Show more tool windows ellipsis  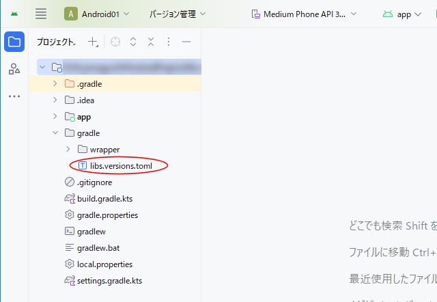[x=14, y=96]
